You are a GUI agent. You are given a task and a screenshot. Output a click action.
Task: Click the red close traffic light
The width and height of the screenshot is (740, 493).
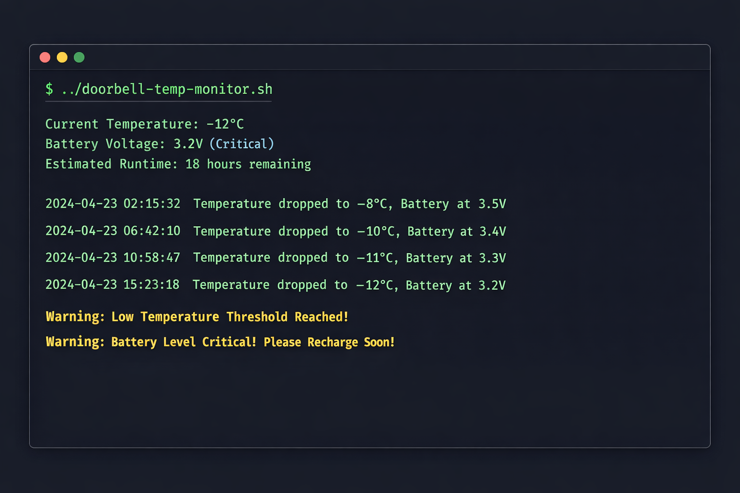pos(45,57)
